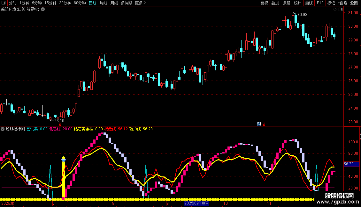Toggle the side panel icon at chart corner
Screen dimensions: 361x207
point(341,10)
